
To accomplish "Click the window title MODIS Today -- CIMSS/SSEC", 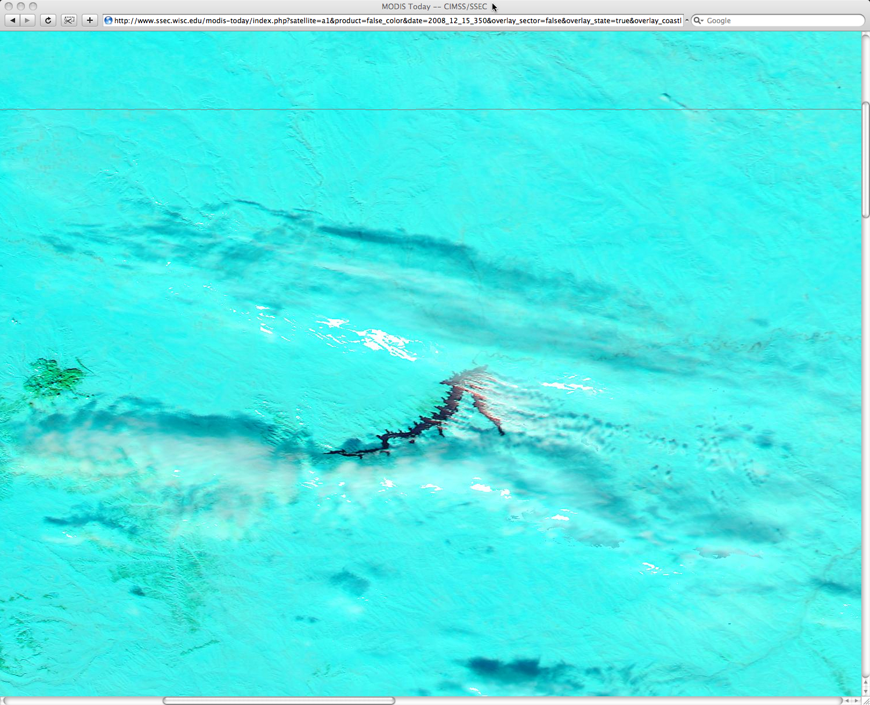I will point(434,6).
